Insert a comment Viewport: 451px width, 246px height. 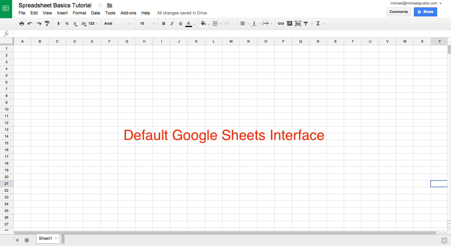click(289, 24)
